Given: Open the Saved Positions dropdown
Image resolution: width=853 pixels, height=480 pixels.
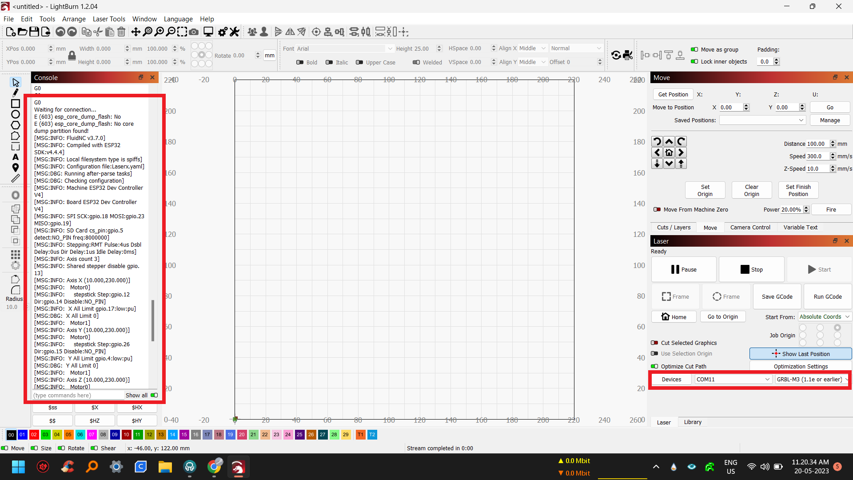Looking at the screenshot, I should [x=762, y=120].
